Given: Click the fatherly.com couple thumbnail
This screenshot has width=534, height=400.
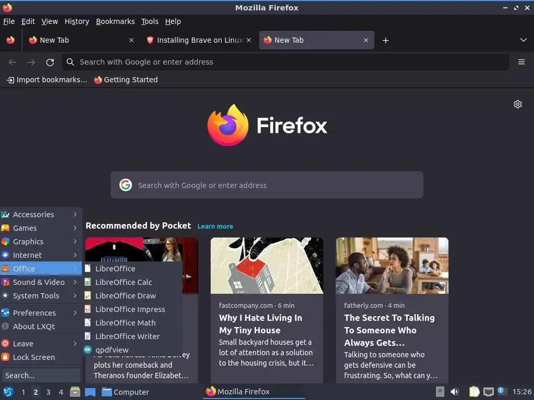Looking at the screenshot, I should point(392,266).
